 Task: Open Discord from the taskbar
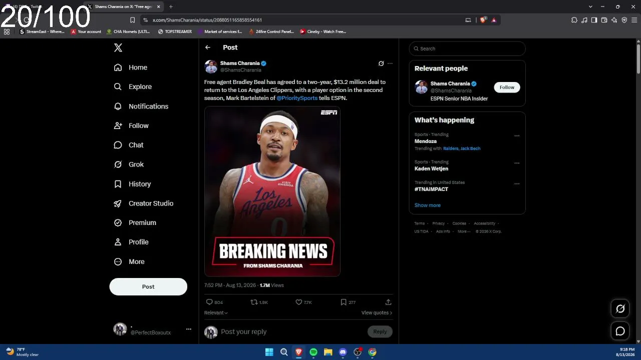coord(343,352)
